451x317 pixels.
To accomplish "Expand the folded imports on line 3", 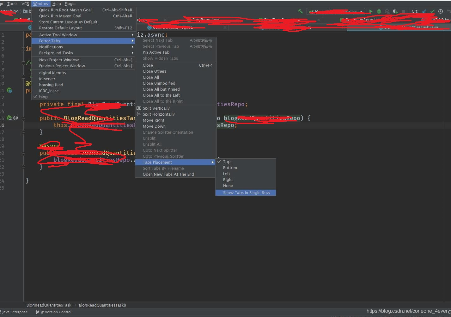I will click(x=23, y=49).
